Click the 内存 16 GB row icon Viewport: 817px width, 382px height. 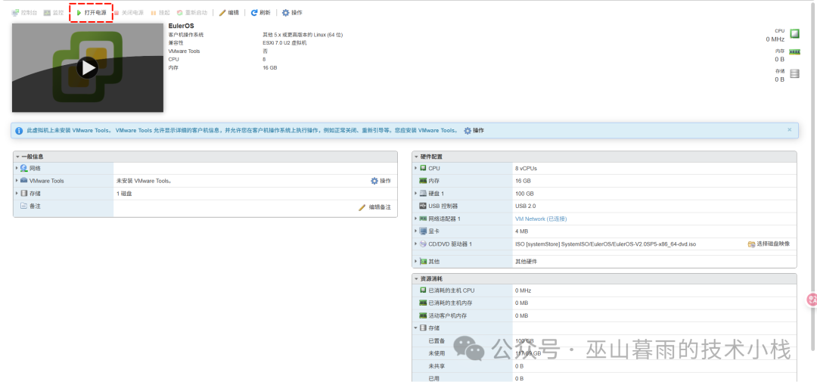(x=423, y=181)
